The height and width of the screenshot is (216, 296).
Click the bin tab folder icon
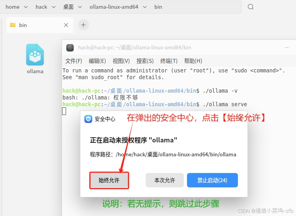pos(13,25)
